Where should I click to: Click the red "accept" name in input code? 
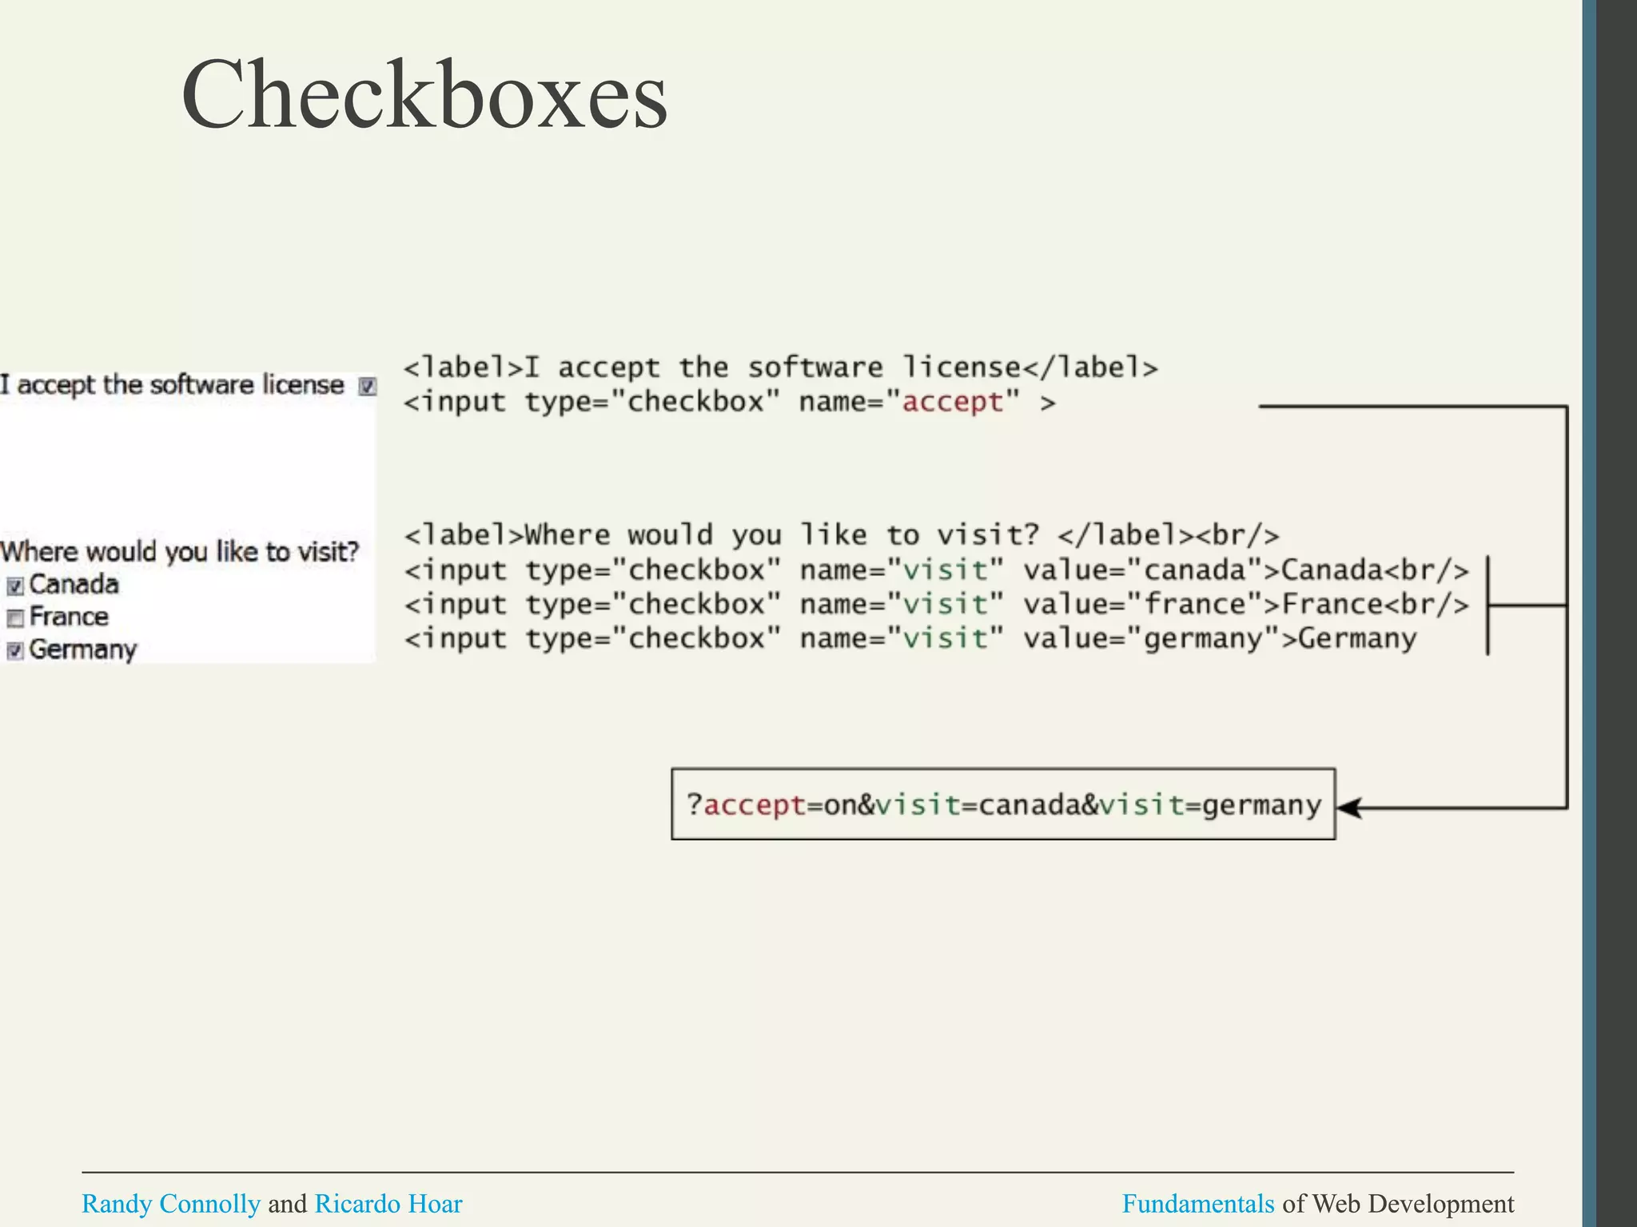952,402
